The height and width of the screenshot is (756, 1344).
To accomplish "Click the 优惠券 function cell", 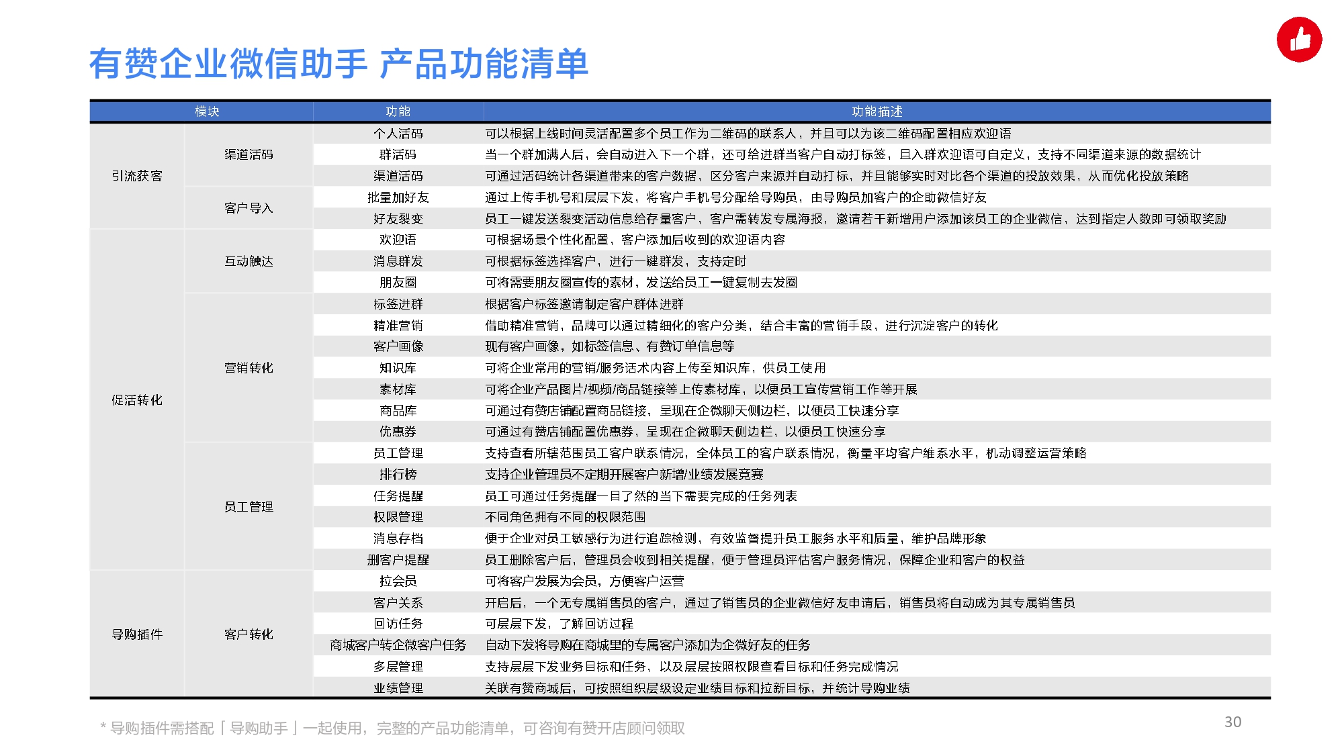I will (x=398, y=432).
